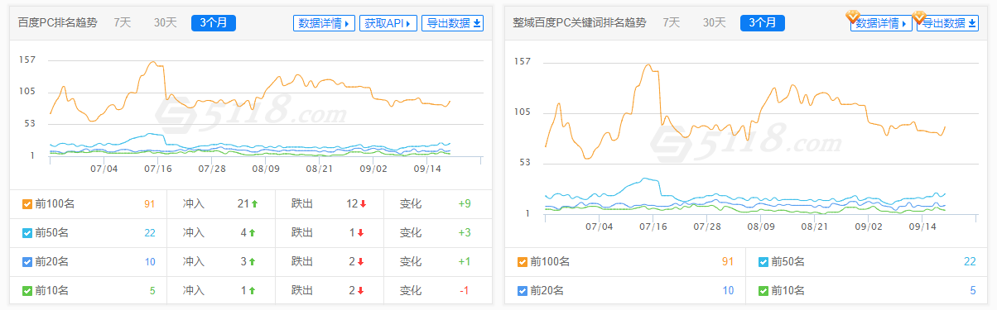The height and width of the screenshot is (310, 997).
Task: Select the 3个月 tab in left chart
Action: tap(214, 23)
